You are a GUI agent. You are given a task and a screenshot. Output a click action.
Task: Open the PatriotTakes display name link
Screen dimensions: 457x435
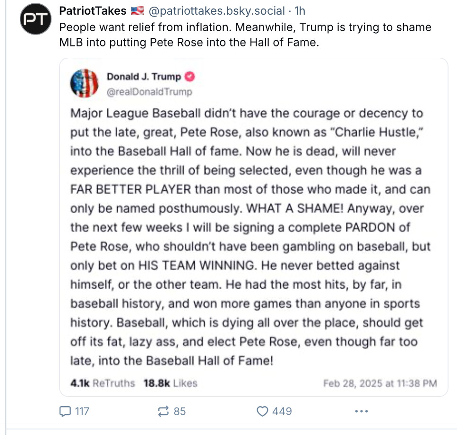(93, 11)
